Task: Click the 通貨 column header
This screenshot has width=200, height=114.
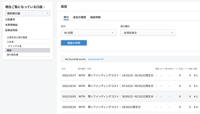Action: click(190, 69)
